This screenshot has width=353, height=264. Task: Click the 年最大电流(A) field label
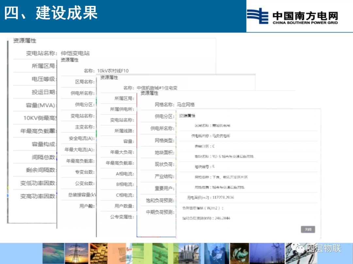[80, 150]
